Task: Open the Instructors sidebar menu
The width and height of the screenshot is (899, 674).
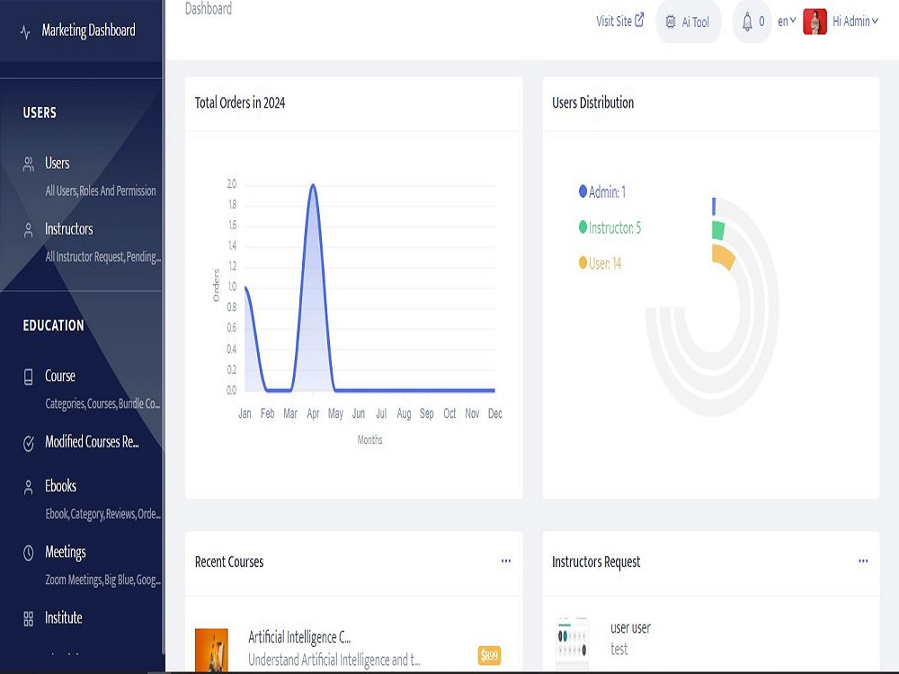Action: (x=69, y=229)
